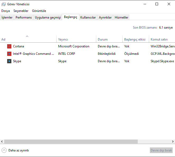The image size is (175, 157).
Task: Select the Başlangıç tab
Action: click(x=71, y=17)
